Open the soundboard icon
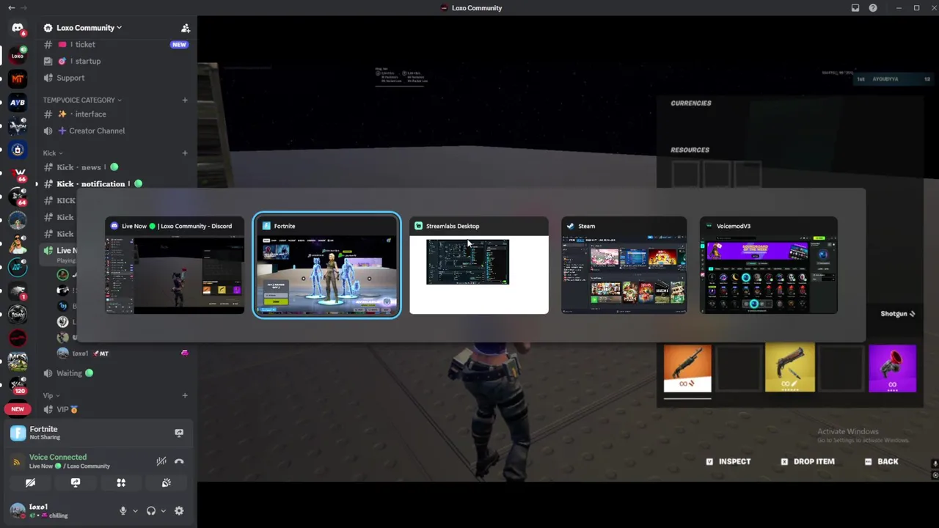 pyautogui.click(x=166, y=483)
